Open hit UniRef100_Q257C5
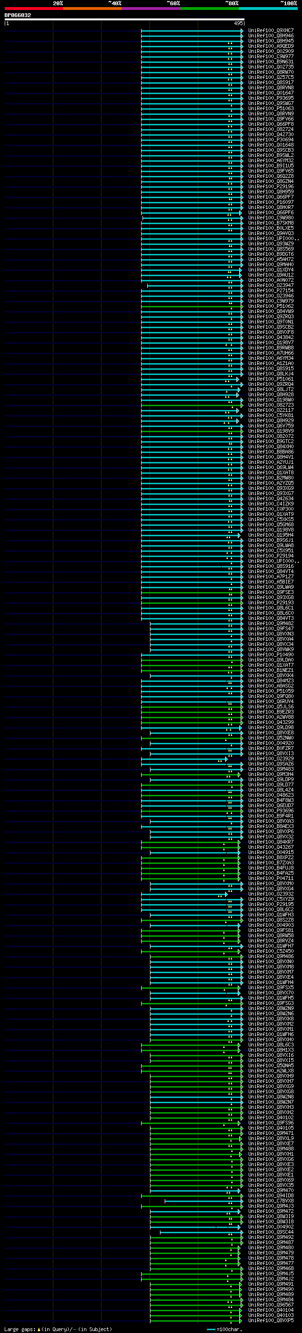 coord(270,77)
